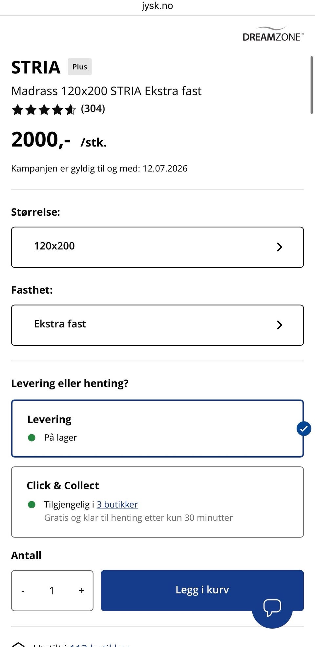Click the green availability dot in Click & Collect
Screen dimensions: 315x647
[32, 504]
